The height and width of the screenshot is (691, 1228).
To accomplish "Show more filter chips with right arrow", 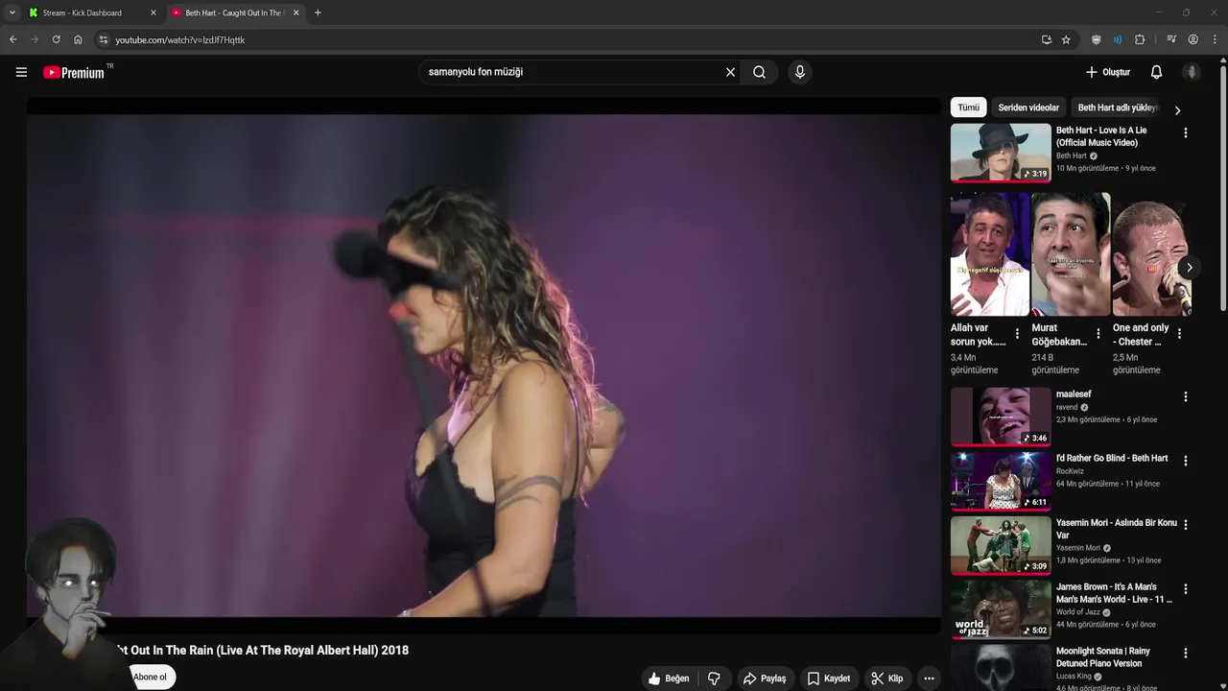I will [1177, 109].
